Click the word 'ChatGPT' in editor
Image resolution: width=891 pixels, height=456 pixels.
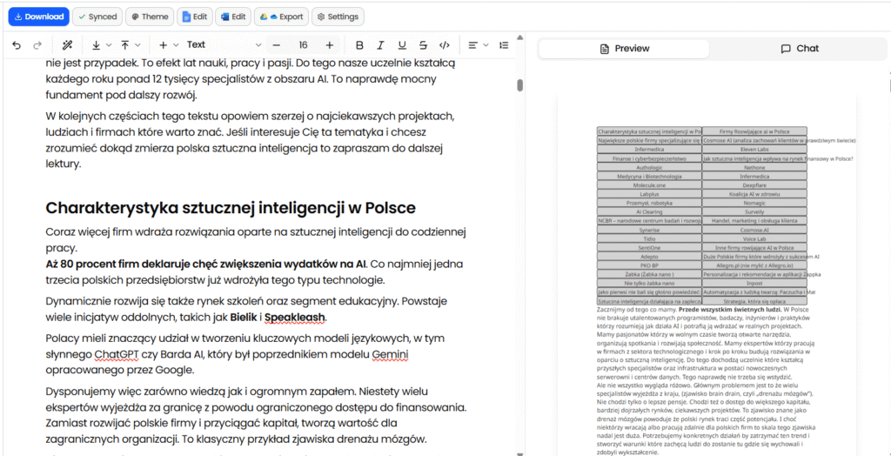coord(116,355)
